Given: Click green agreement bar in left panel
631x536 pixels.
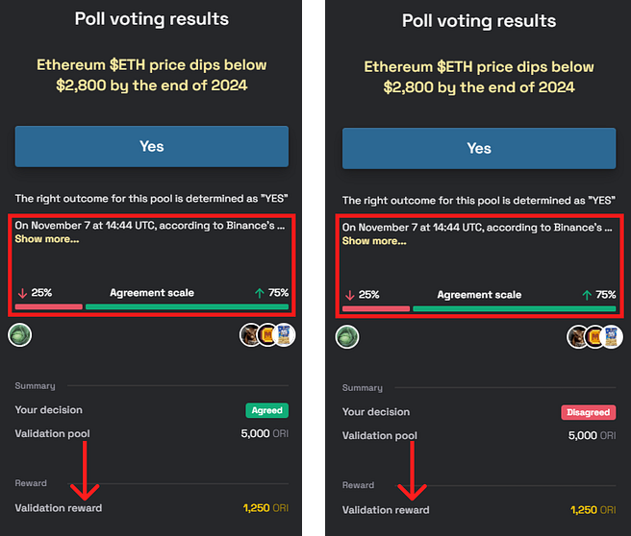Looking at the screenshot, I should pyautogui.click(x=187, y=307).
